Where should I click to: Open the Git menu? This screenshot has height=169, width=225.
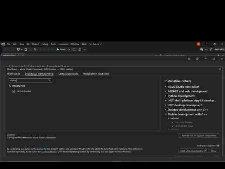click(x=28, y=44)
